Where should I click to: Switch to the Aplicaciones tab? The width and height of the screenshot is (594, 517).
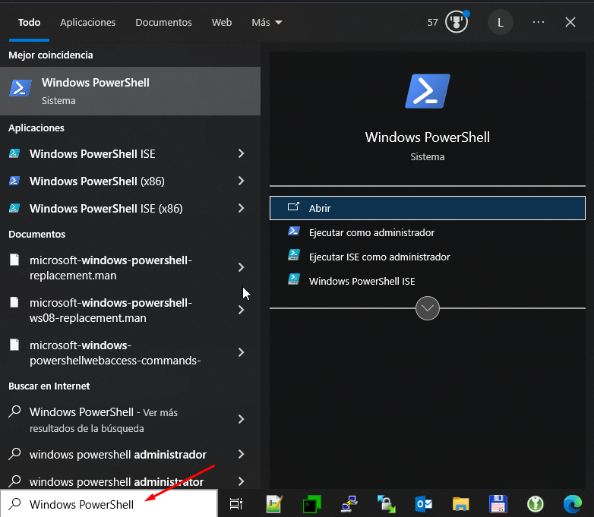(88, 22)
